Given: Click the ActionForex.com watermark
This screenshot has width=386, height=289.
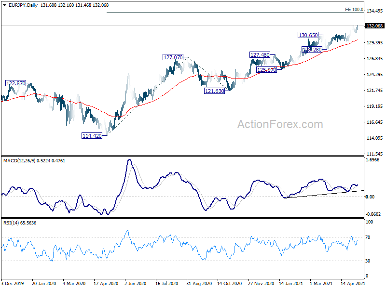Looking at the screenshot, I should [280, 124].
